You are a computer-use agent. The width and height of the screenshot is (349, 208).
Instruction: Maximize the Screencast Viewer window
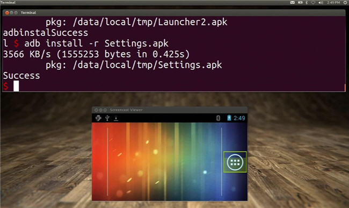[105, 110]
